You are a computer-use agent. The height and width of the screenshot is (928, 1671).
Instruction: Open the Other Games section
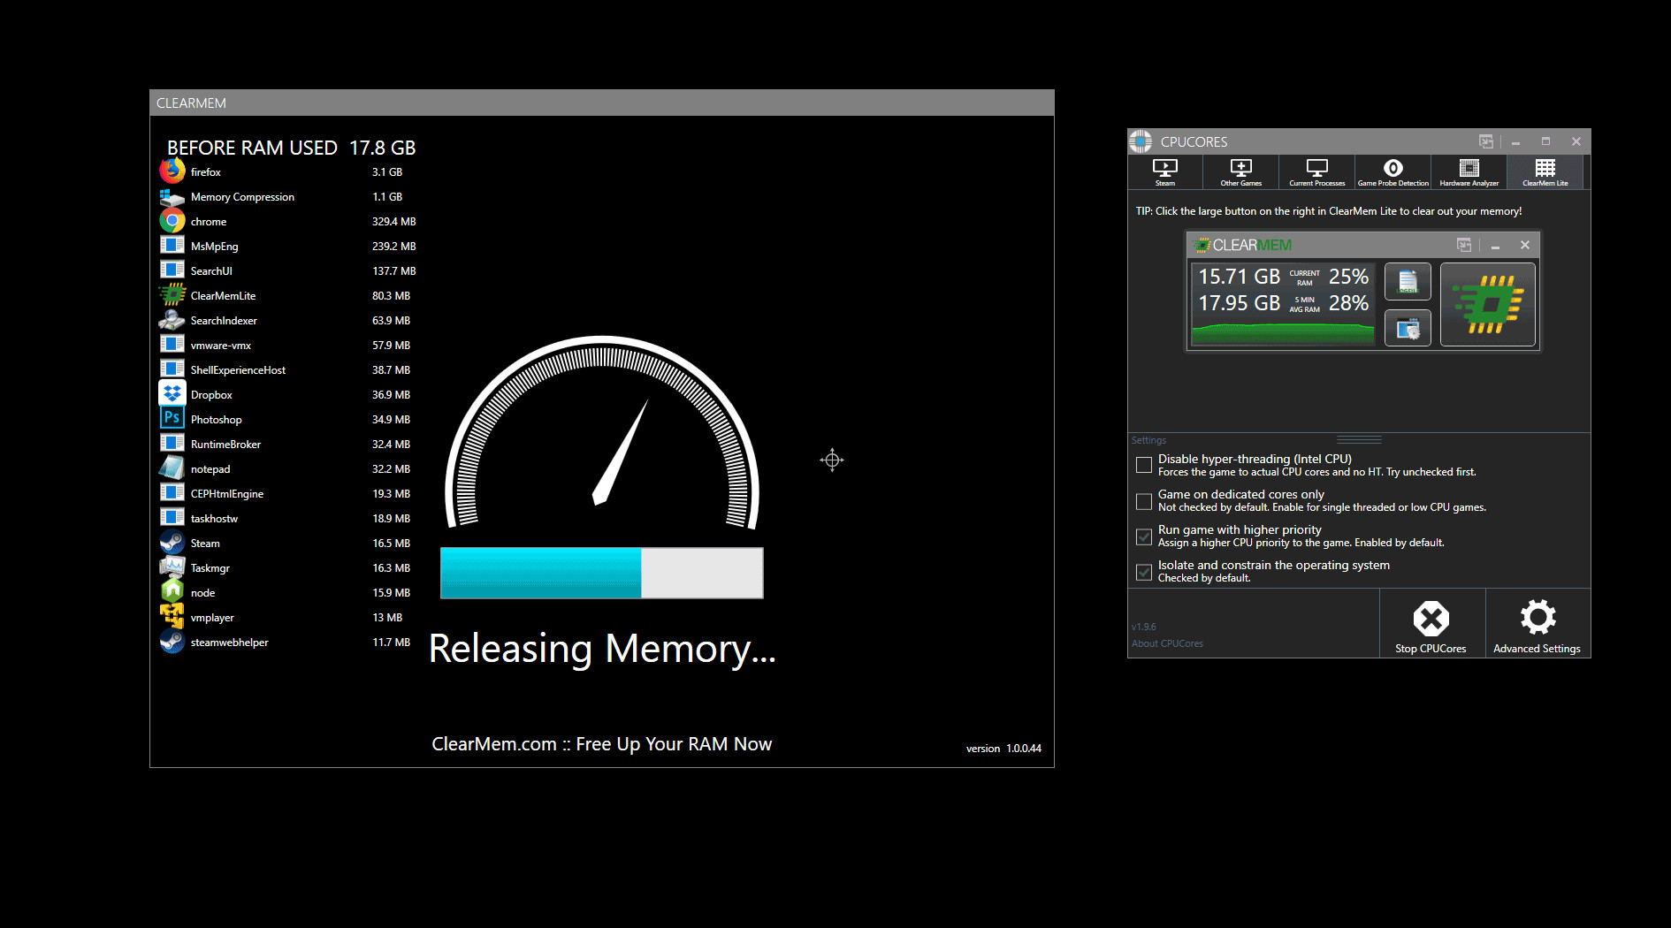point(1240,171)
